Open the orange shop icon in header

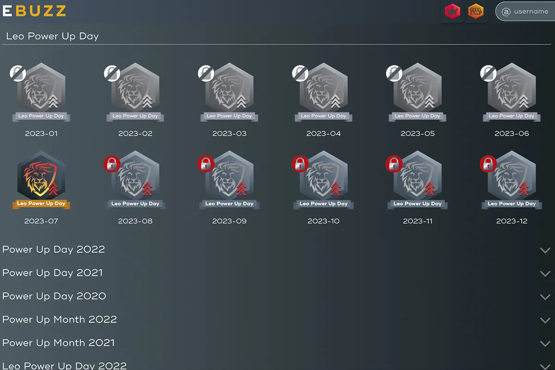point(475,12)
